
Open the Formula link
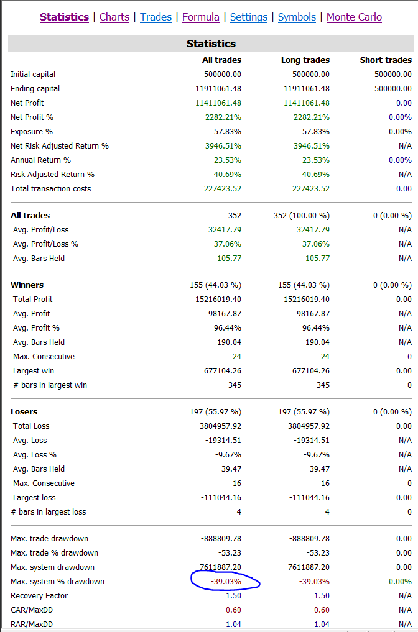(200, 17)
